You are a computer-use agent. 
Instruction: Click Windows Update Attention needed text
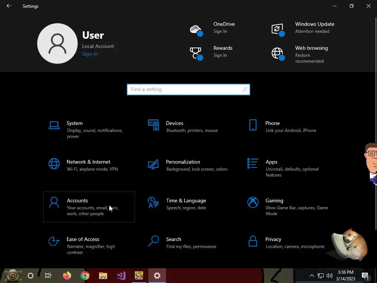pyautogui.click(x=312, y=31)
